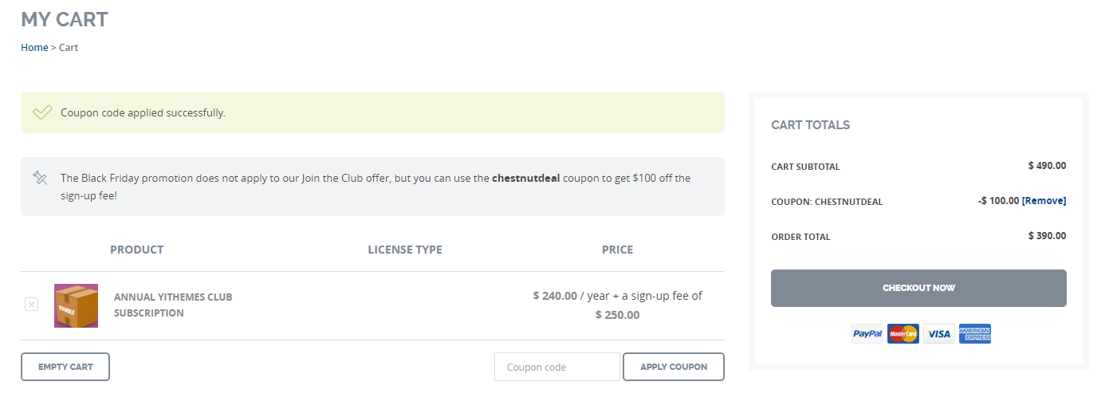Viewport: 1113px width, 417px height.
Task: Click the Cart breadcrumb text
Action: click(x=69, y=48)
